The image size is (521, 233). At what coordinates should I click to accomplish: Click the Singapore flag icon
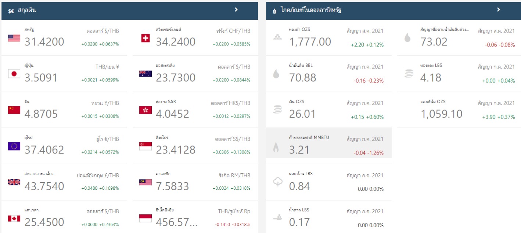(145, 146)
